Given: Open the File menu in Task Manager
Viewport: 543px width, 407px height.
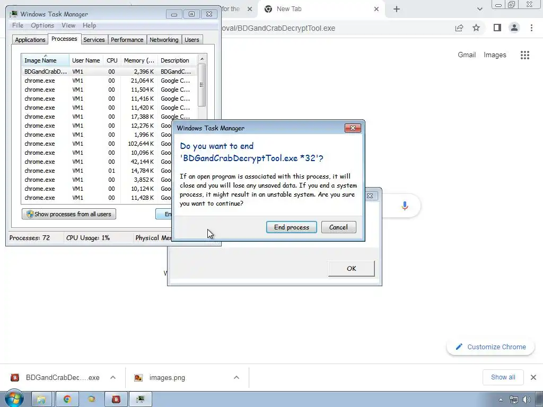Looking at the screenshot, I should point(17,25).
